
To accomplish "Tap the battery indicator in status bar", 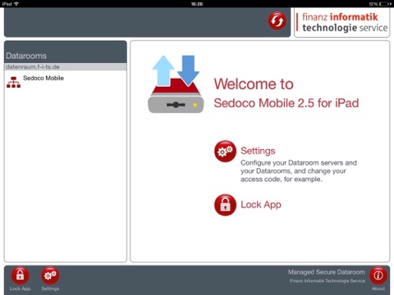I will point(385,4).
